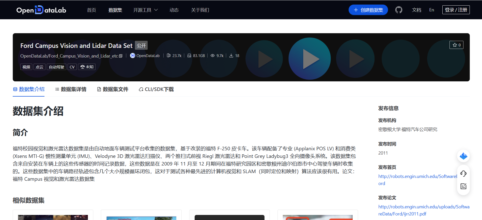Open the GitHub icon link
The height and width of the screenshot is (220, 482).
[399, 10]
